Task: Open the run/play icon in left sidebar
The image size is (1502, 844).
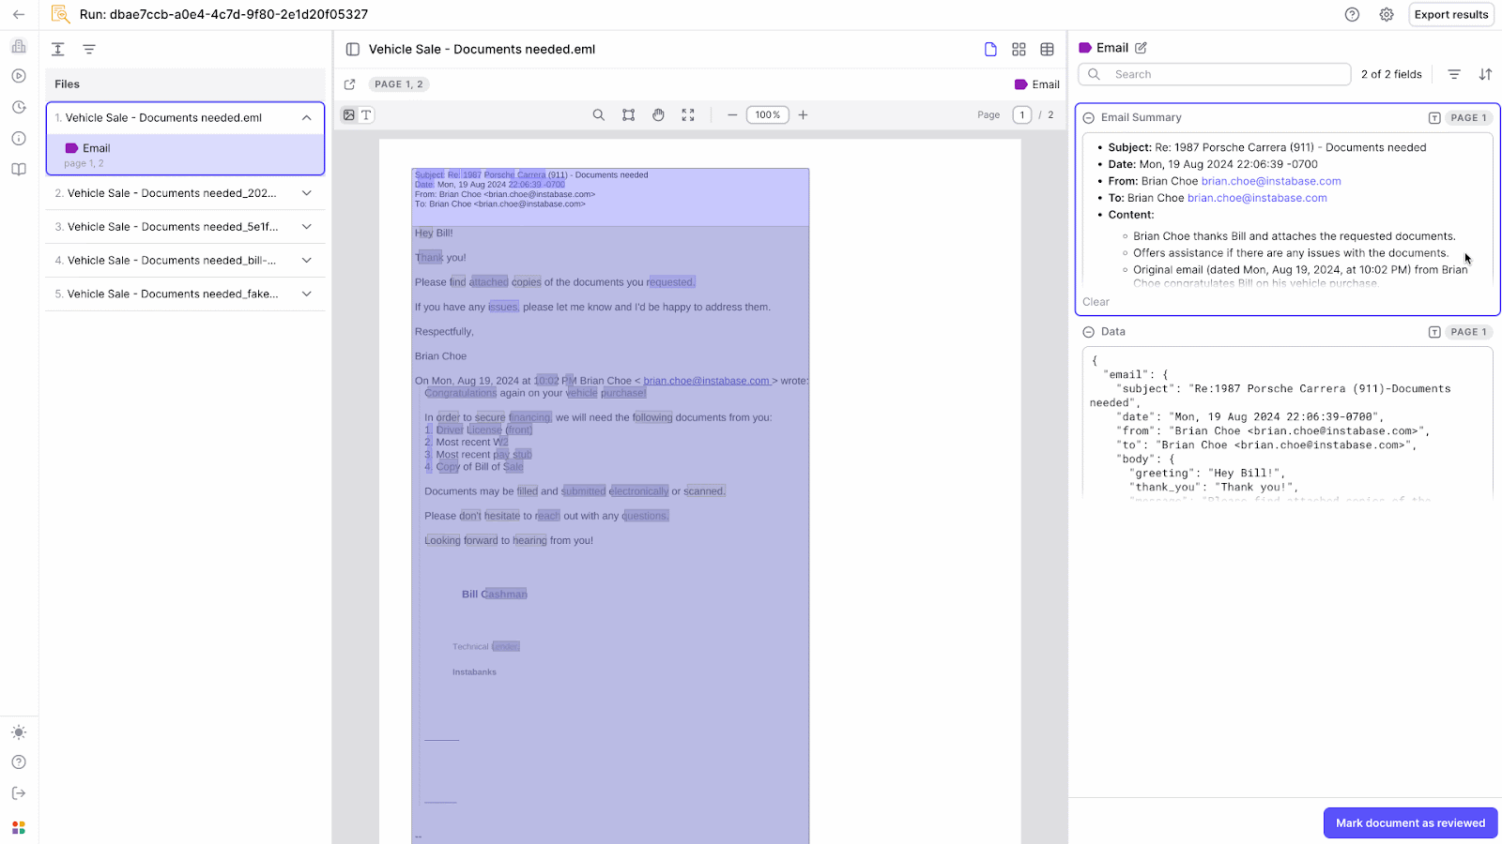Action: click(x=19, y=76)
